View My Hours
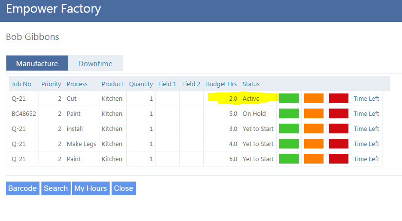This screenshot has width=402, height=221. (x=91, y=188)
